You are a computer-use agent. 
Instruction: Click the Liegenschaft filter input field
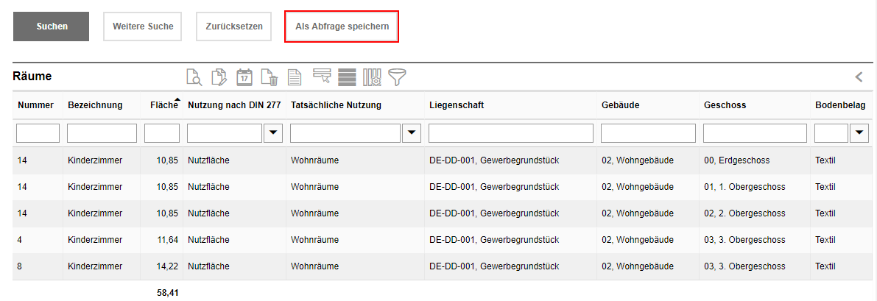tap(511, 133)
